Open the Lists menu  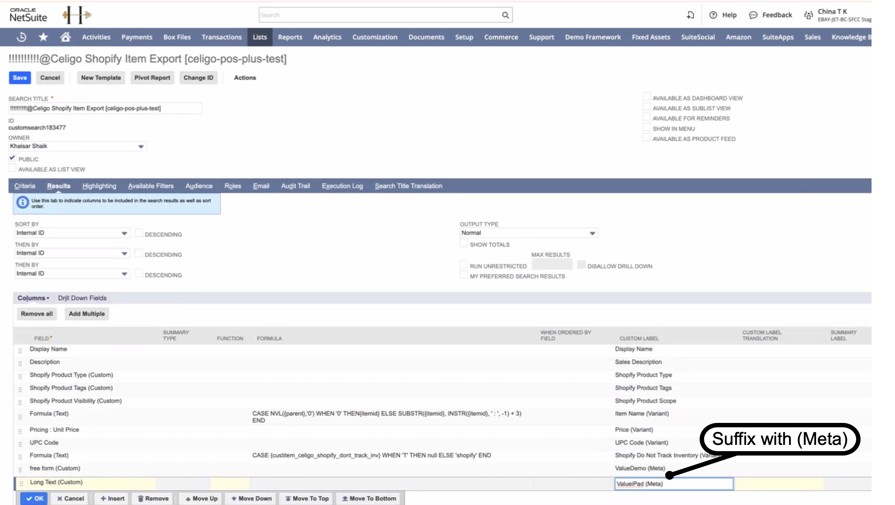pos(259,37)
